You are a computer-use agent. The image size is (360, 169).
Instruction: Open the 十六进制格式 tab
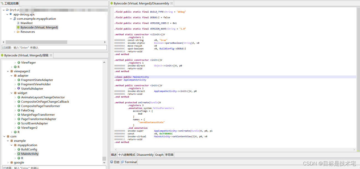[127, 155]
